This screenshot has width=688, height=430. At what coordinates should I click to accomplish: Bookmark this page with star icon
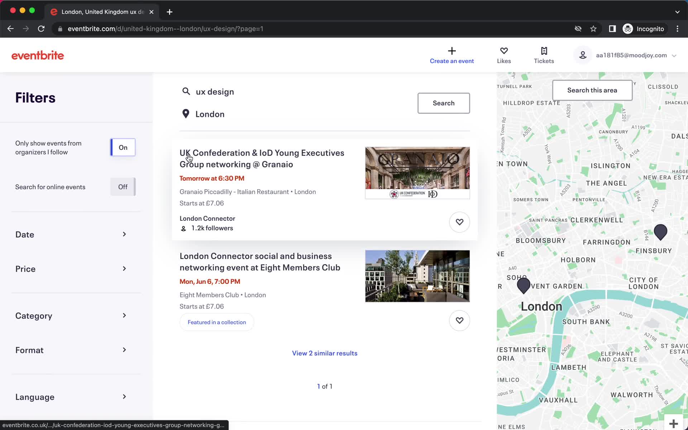pos(593,29)
